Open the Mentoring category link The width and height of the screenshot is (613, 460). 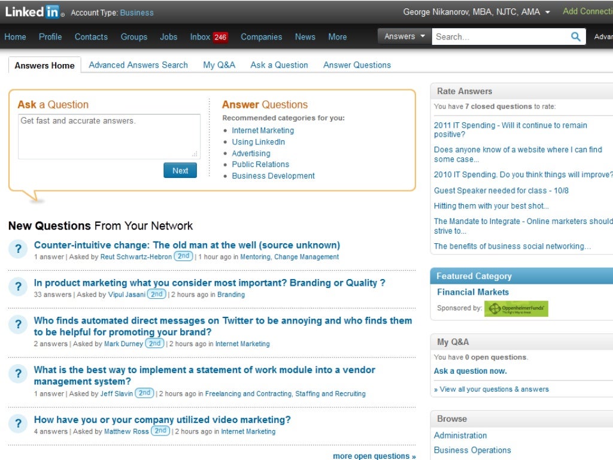255,256
